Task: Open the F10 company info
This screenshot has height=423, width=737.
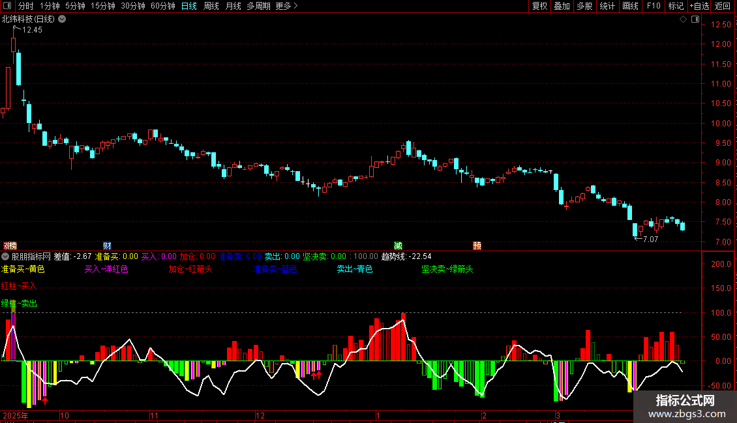Action: coord(654,6)
